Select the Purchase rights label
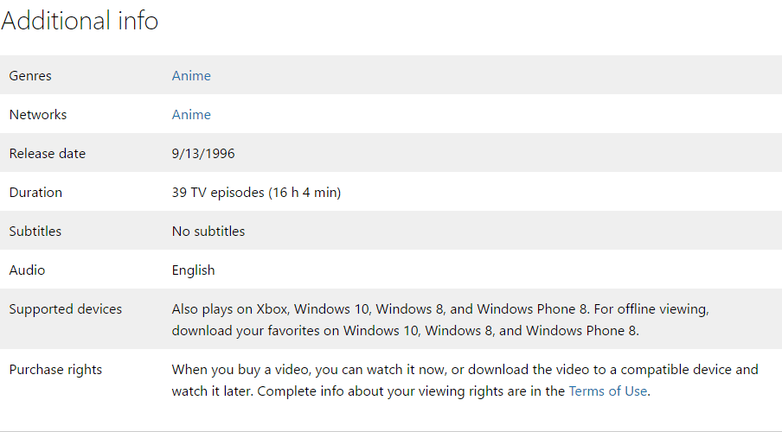Viewport: 782px width, 432px height. [x=55, y=370]
